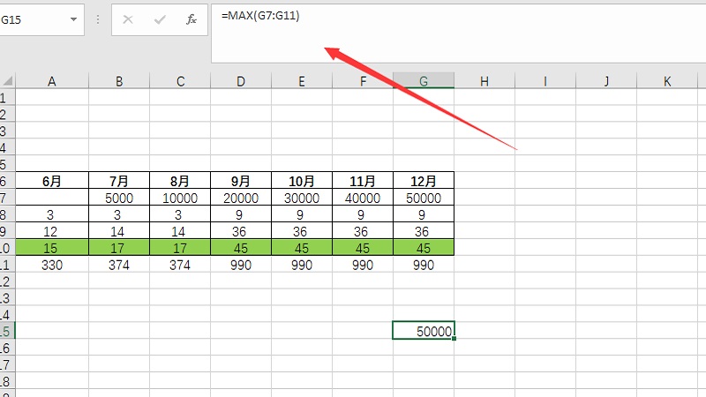
Task: Select column A header
Action: [x=52, y=81]
